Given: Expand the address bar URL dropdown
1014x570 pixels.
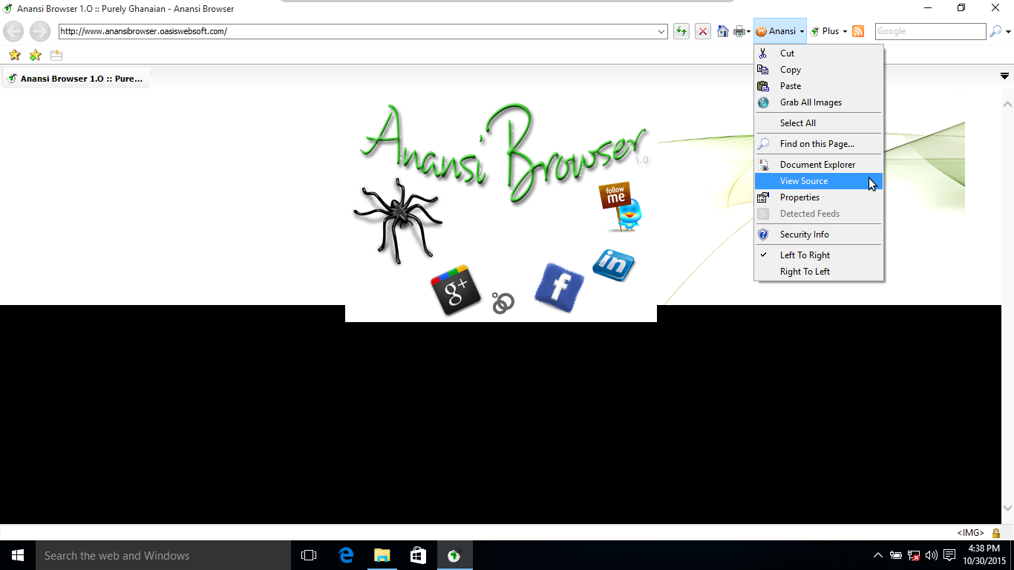Looking at the screenshot, I should 661,31.
